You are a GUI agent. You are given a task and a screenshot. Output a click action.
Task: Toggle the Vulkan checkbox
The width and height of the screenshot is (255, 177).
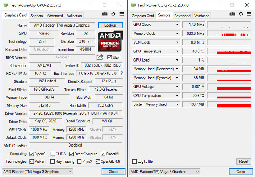(32, 161)
